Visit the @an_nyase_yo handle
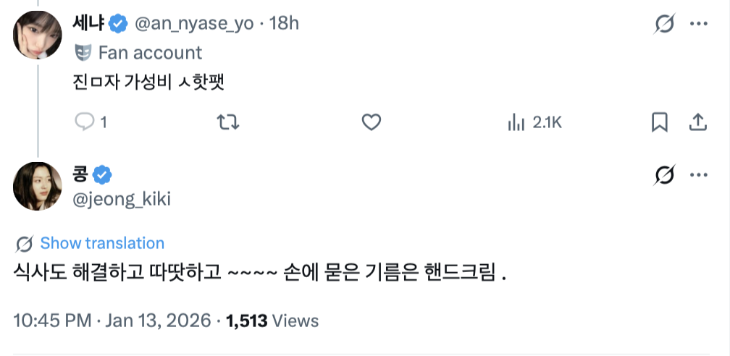This screenshot has height=356, width=730. pyautogui.click(x=194, y=23)
